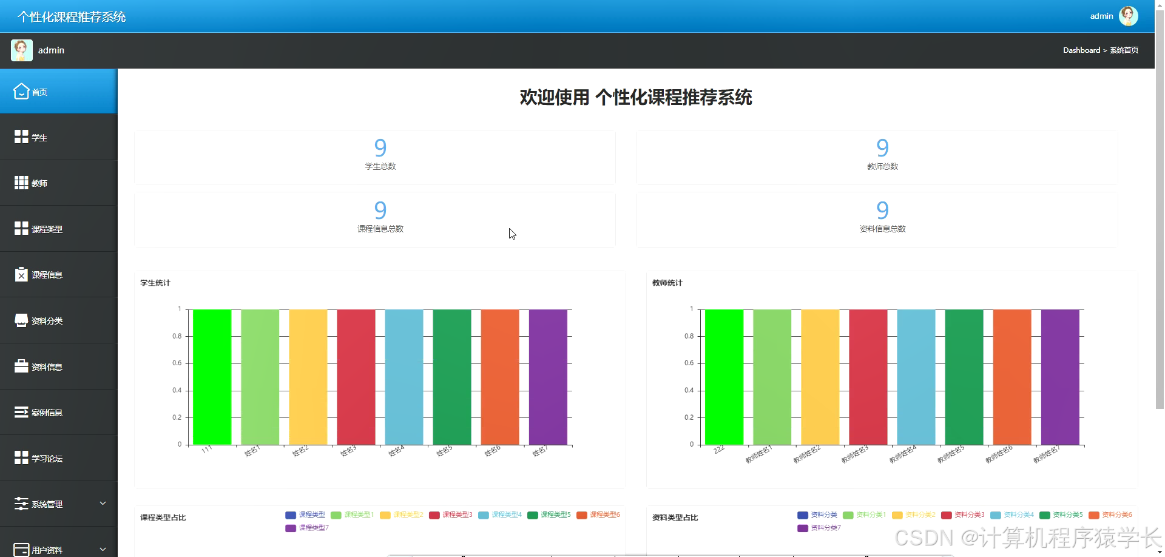The width and height of the screenshot is (1165, 557).
Task: Click the 教师统计 chart title
Action: point(667,283)
